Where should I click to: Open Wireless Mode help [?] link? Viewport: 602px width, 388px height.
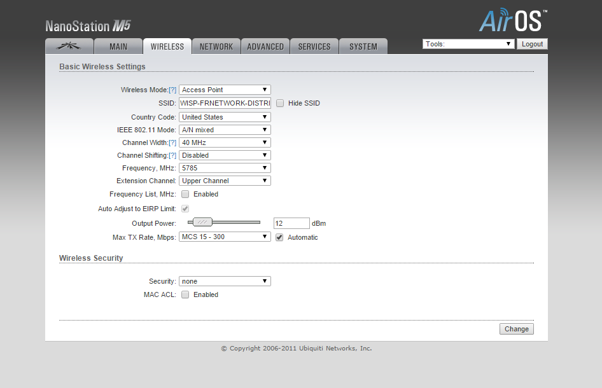point(172,90)
